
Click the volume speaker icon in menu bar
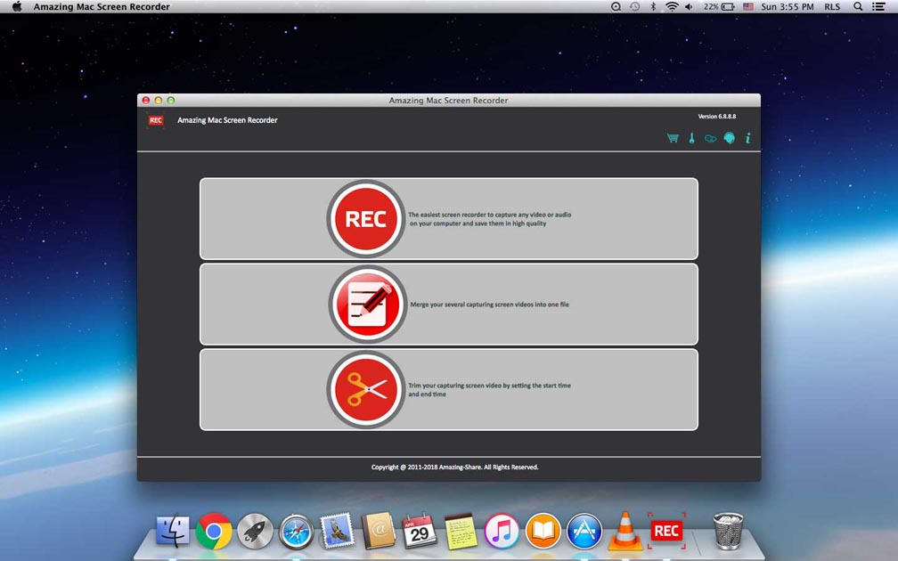pos(689,7)
